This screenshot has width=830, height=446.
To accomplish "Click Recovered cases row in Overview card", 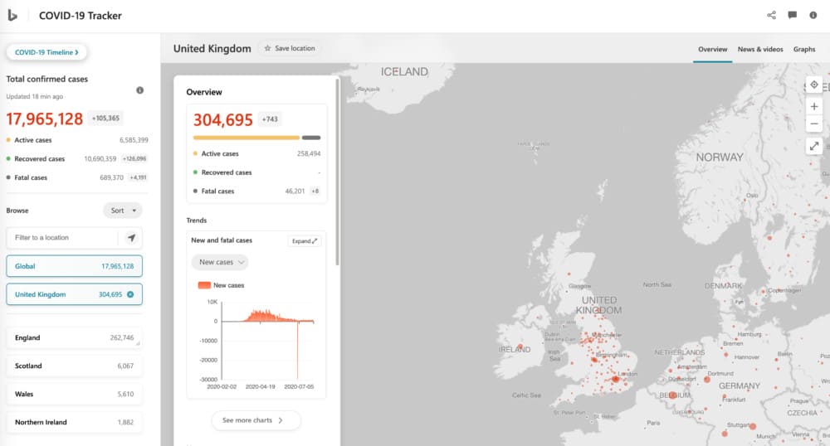I will [256, 172].
